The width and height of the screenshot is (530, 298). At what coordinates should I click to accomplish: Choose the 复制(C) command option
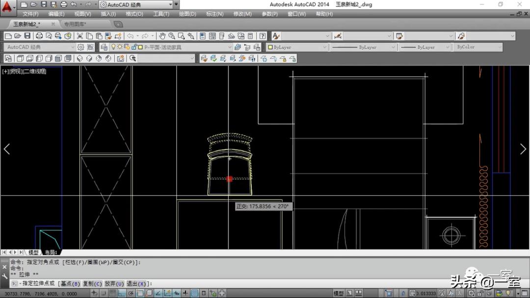[x=92, y=284]
